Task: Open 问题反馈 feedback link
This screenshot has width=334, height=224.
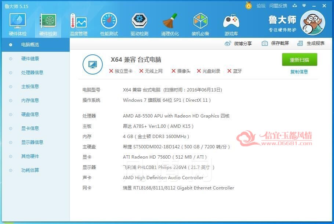Action: click(278, 6)
